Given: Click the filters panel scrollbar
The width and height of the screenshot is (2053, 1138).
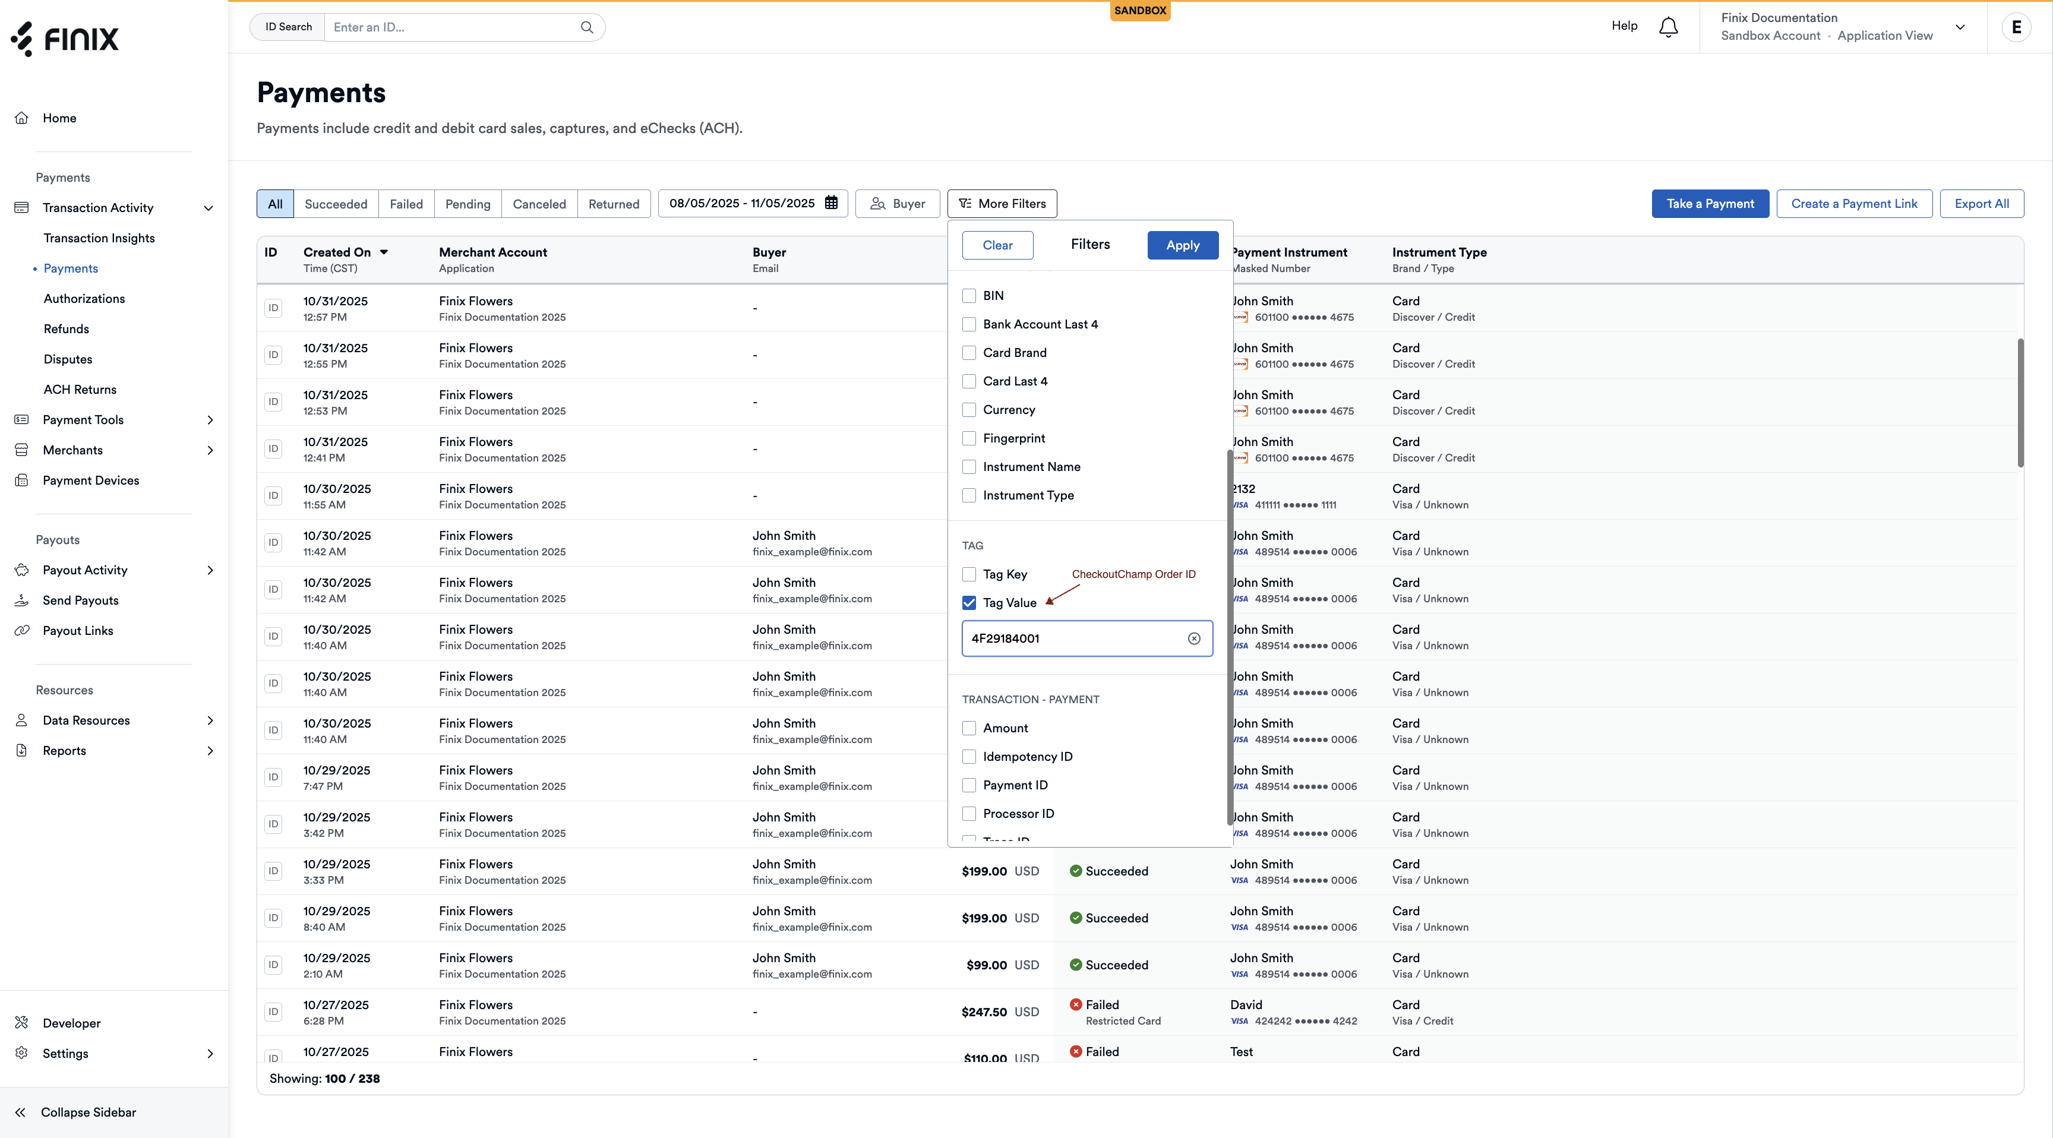Looking at the screenshot, I should click(x=1229, y=637).
